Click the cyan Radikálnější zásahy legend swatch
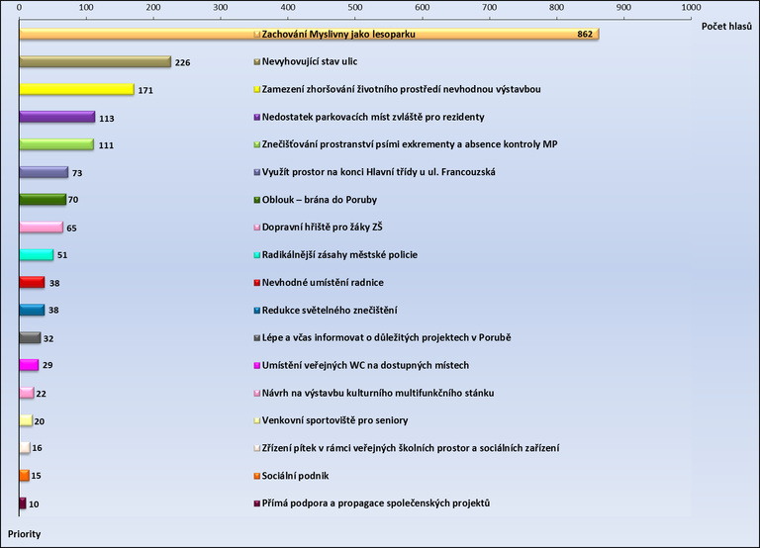The height and width of the screenshot is (548, 760). (x=257, y=255)
